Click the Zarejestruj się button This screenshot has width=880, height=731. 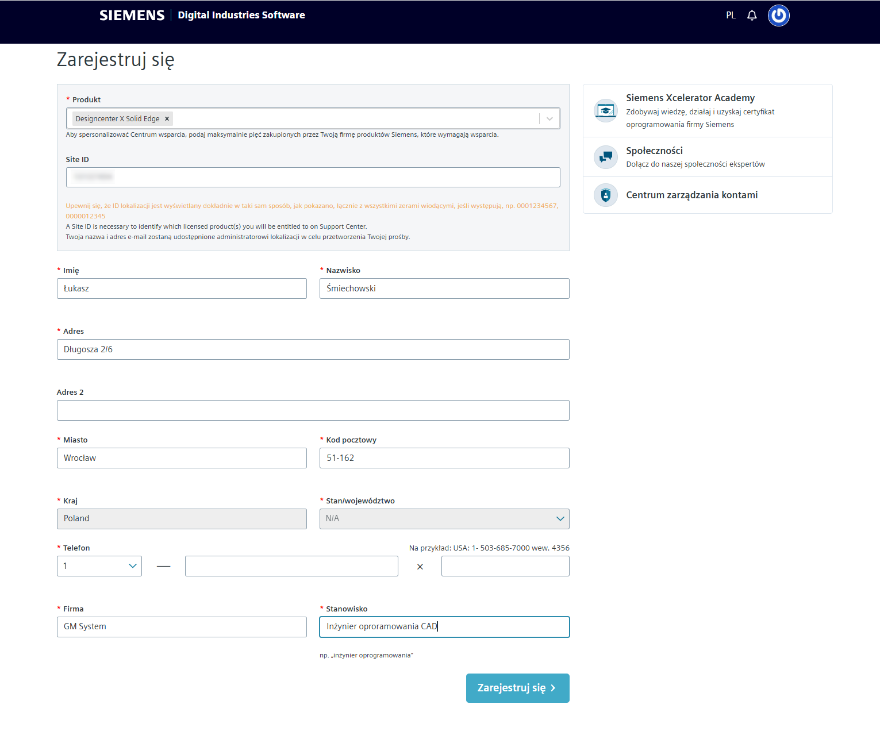[x=518, y=688]
